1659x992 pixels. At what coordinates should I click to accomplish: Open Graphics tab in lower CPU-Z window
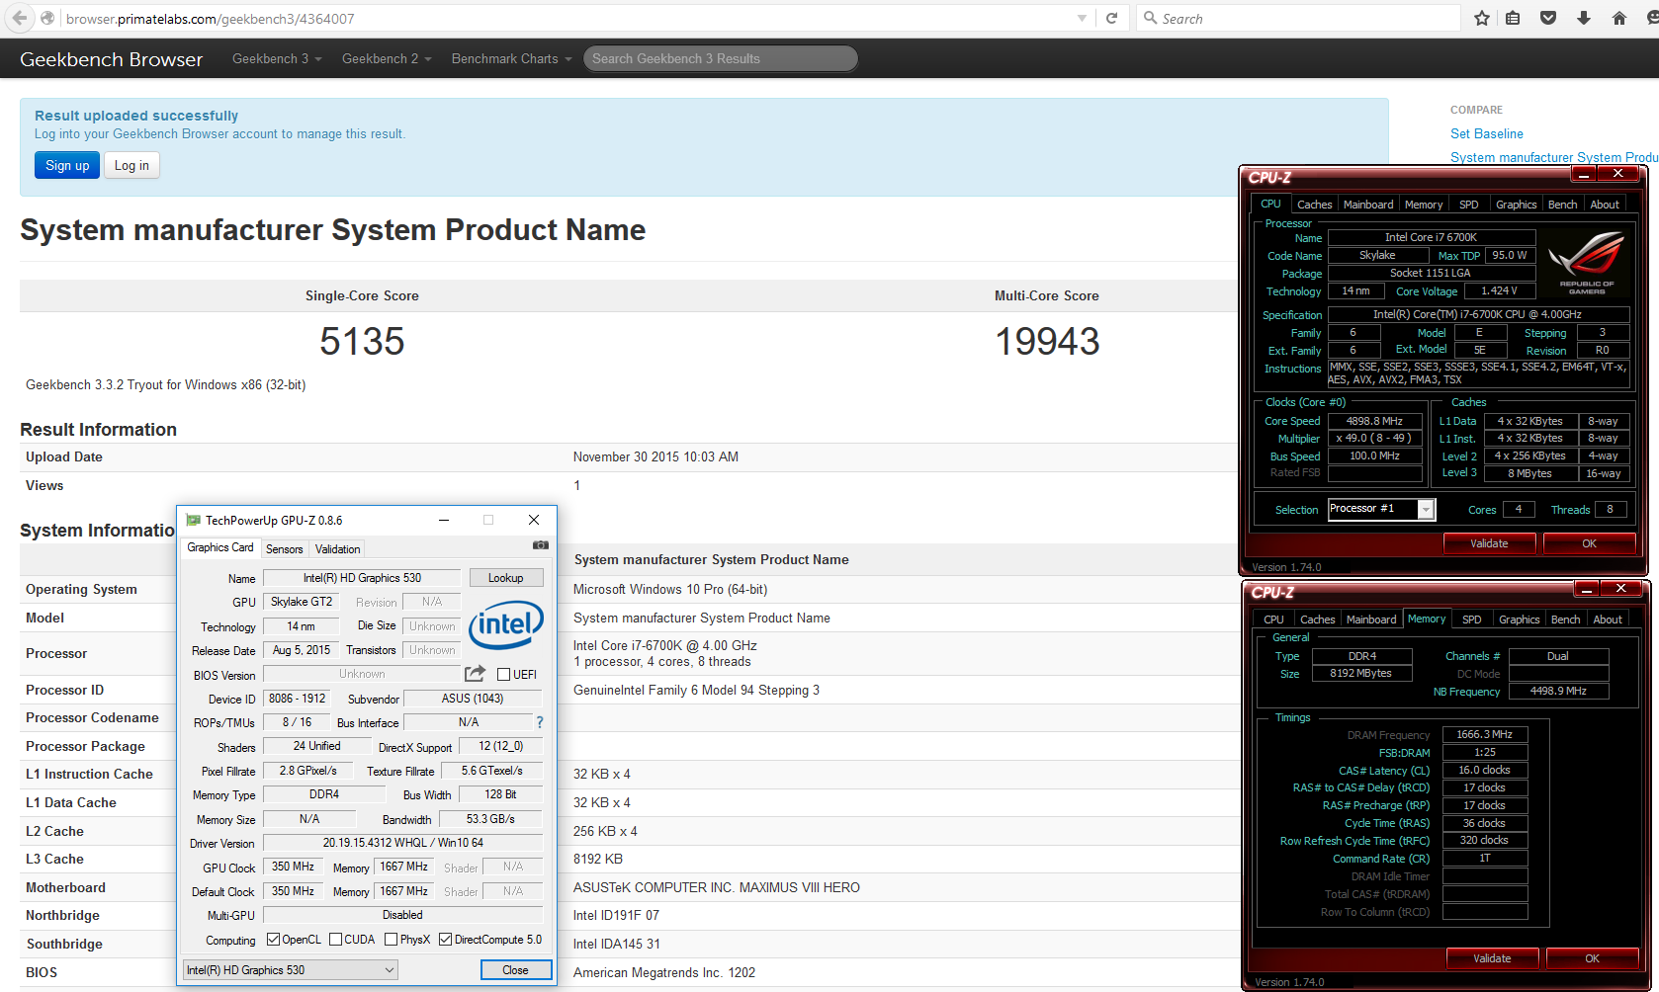1520,620
